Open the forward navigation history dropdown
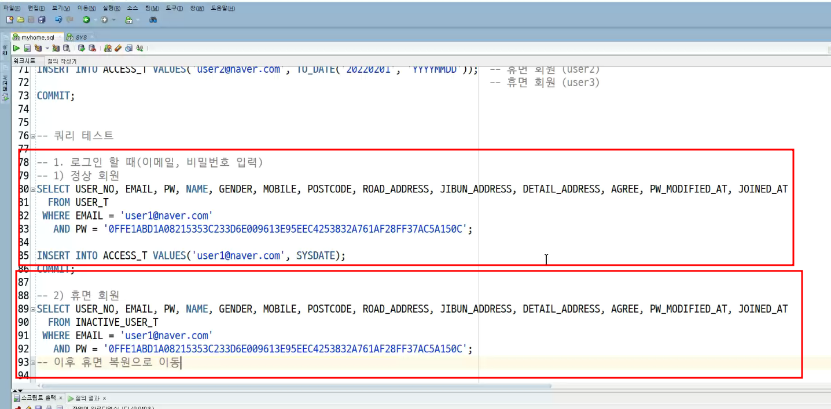The width and height of the screenshot is (831, 409). (x=113, y=20)
